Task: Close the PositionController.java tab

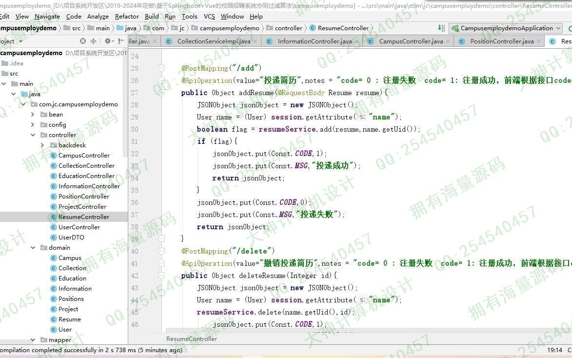Action: [x=538, y=41]
